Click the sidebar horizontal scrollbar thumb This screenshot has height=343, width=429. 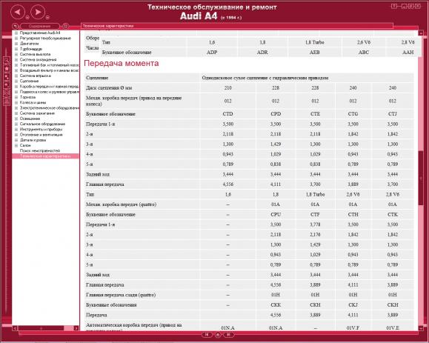pyautogui.click(x=41, y=328)
